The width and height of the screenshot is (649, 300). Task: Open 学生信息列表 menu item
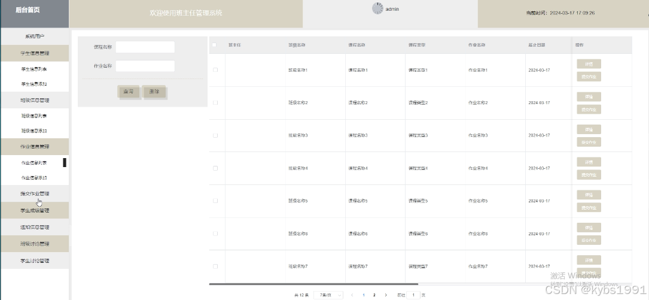pyautogui.click(x=34, y=69)
